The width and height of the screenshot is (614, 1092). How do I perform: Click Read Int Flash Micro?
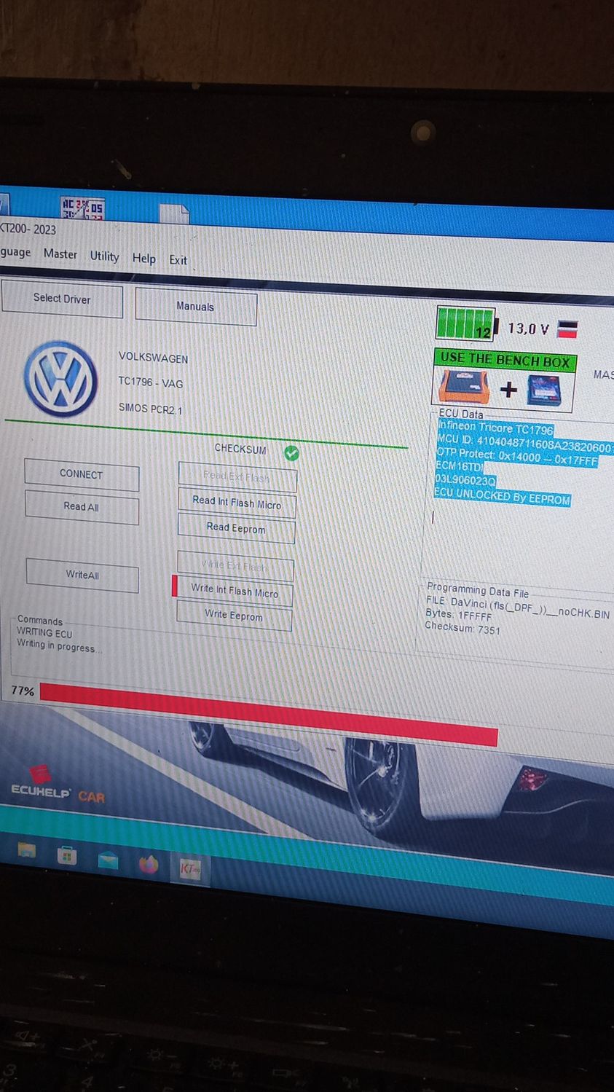point(237,503)
